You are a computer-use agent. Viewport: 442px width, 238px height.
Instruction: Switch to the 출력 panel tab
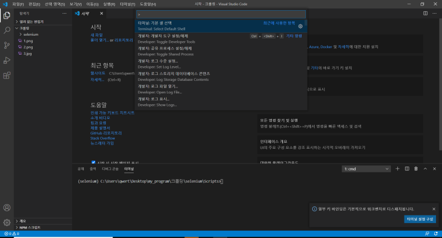pos(93,168)
